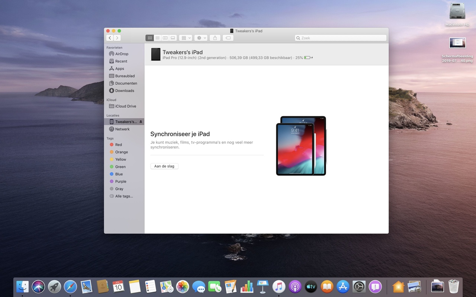The image size is (476, 297).
Task: Open Bureaublad in the sidebar
Action: pyautogui.click(x=124, y=76)
